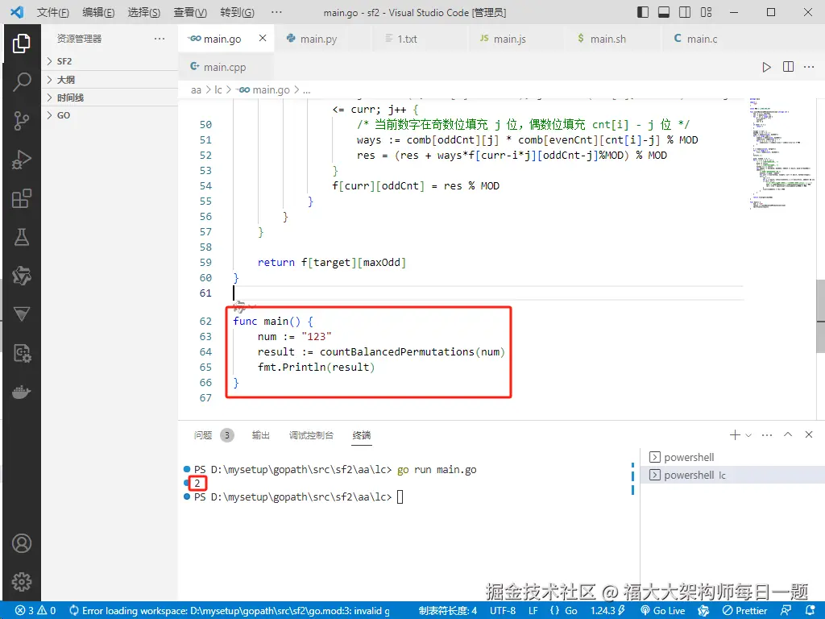This screenshot has width=825, height=619.
Task: Open the 选择(S) menu
Action: point(144,12)
